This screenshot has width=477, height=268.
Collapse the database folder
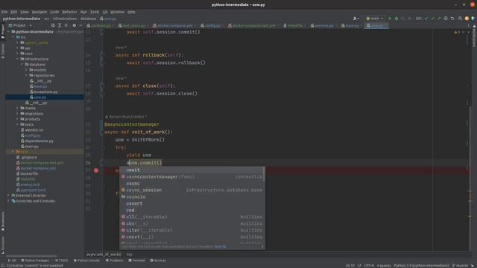tap(22, 65)
